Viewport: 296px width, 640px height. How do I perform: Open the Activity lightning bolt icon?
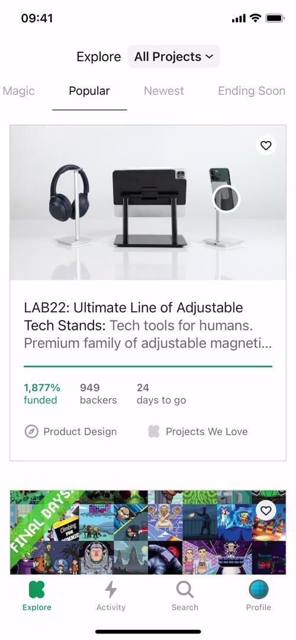[x=111, y=590]
